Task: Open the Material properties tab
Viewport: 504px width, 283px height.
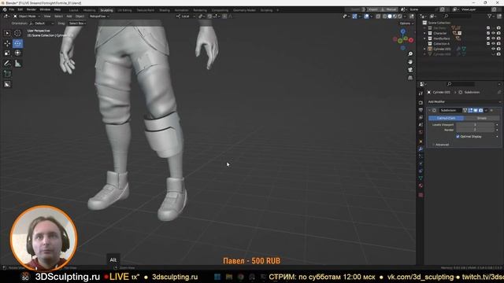Action: (x=421, y=186)
